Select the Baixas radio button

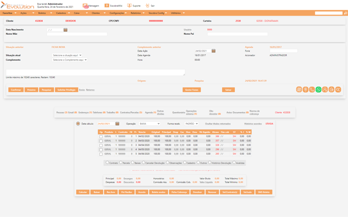132,162
